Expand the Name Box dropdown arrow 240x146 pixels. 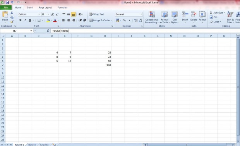click(x=31, y=31)
